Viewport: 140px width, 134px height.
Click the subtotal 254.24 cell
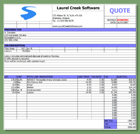pyautogui.click(x=126, y=87)
